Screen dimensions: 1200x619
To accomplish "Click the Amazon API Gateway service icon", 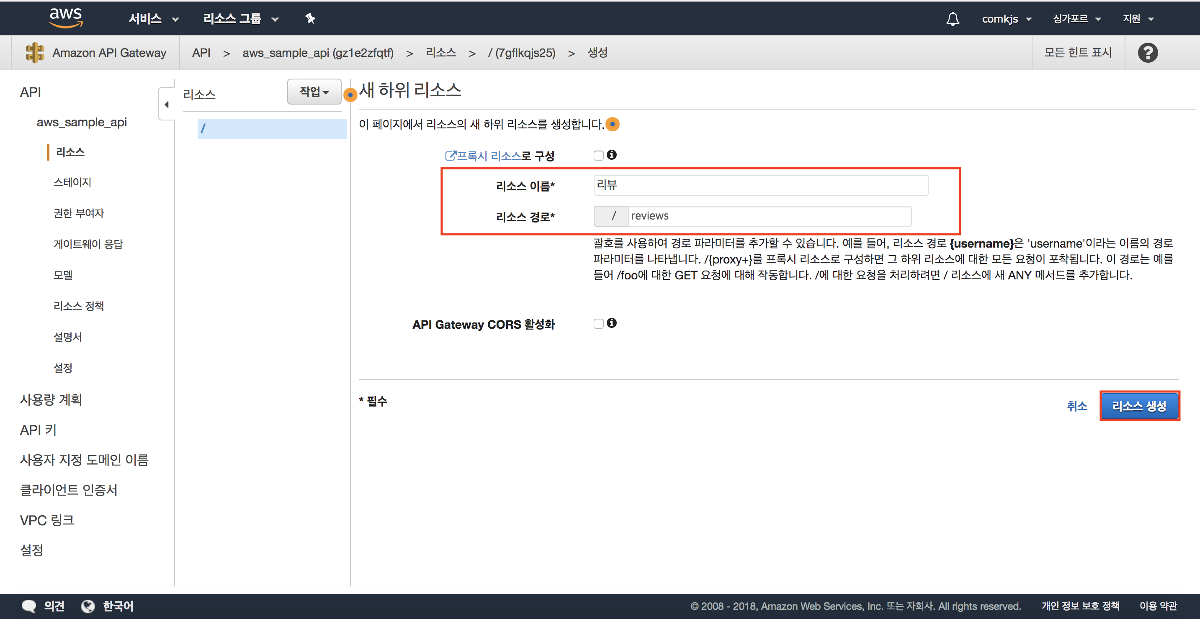I will point(35,53).
